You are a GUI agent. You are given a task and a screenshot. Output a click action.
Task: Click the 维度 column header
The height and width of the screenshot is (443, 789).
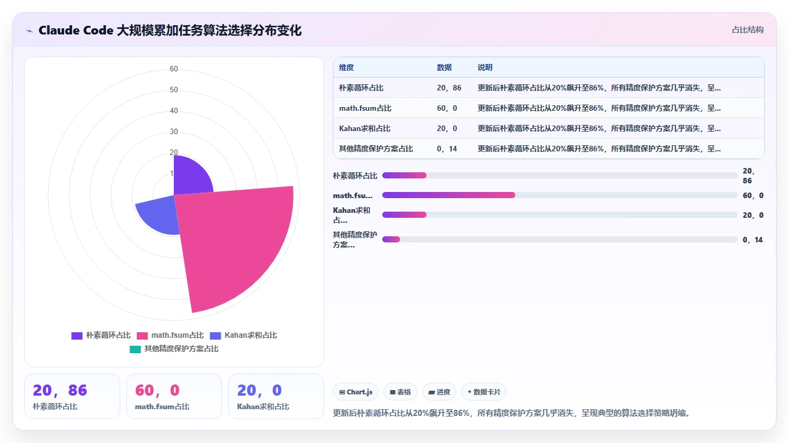click(x=346, y=68)
